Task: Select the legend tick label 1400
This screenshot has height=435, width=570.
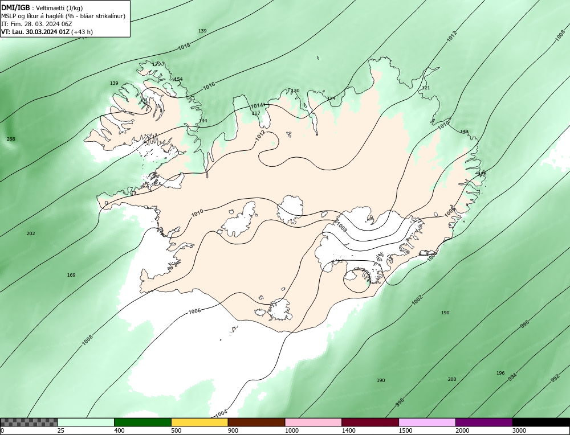Action: pos(348,431)
